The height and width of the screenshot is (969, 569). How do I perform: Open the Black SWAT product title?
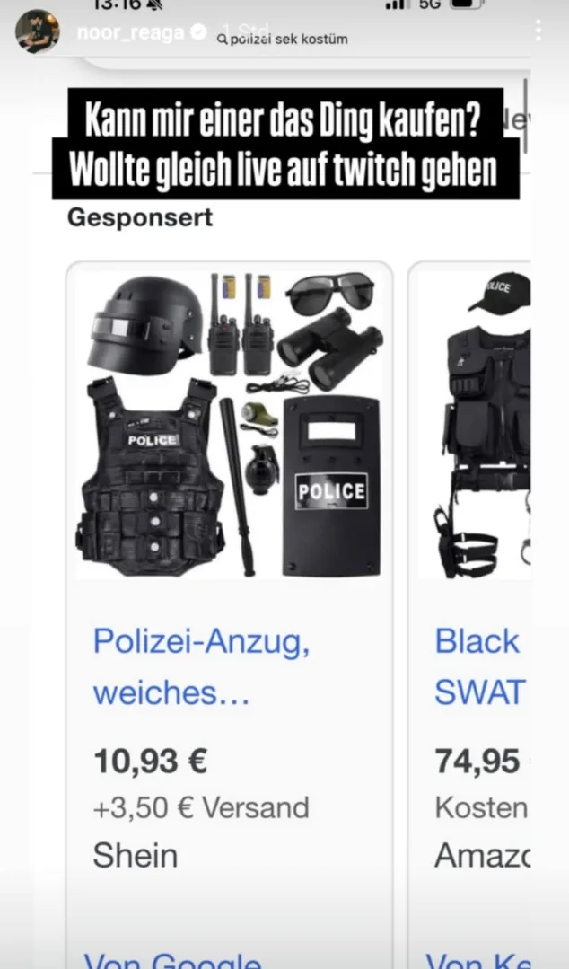(x=480, y=667)
